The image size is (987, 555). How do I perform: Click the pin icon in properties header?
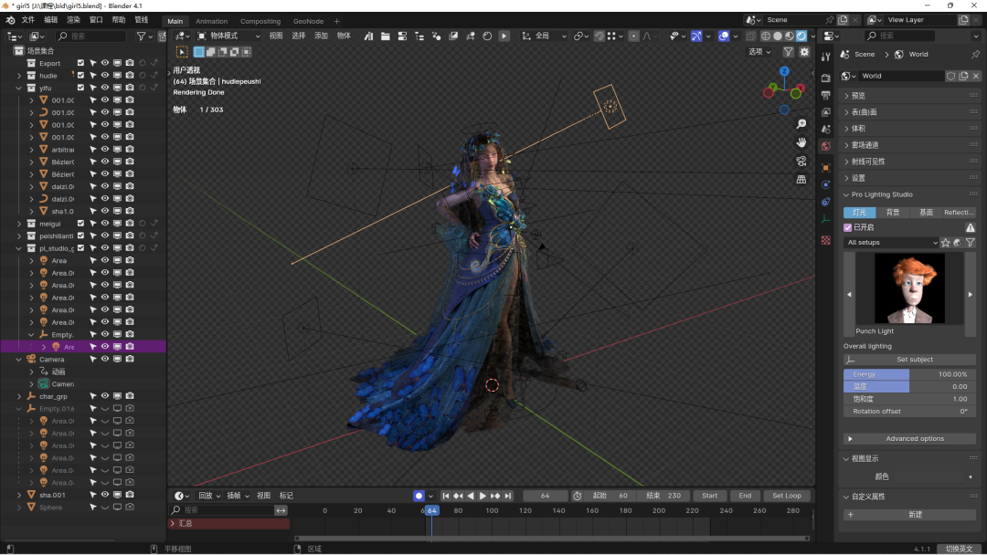(975, 54)
